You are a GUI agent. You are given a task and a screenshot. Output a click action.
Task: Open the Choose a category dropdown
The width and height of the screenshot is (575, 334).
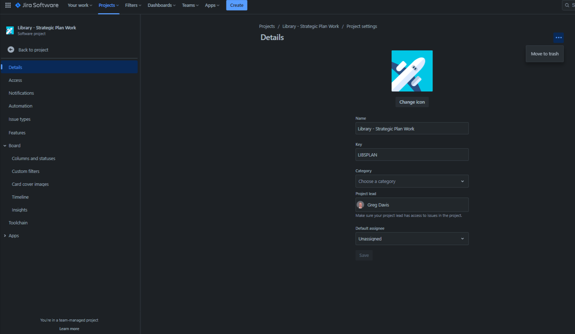[x=411, y=181]
